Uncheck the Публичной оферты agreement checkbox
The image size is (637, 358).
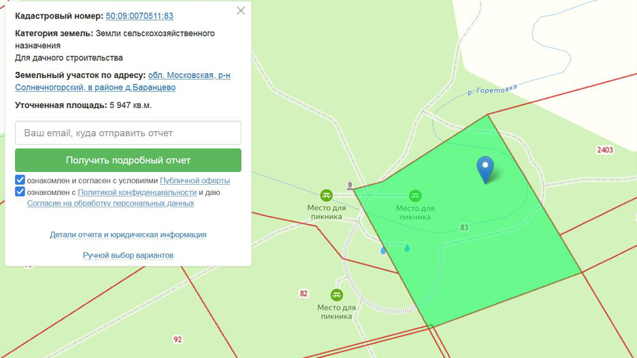(20, 180)
